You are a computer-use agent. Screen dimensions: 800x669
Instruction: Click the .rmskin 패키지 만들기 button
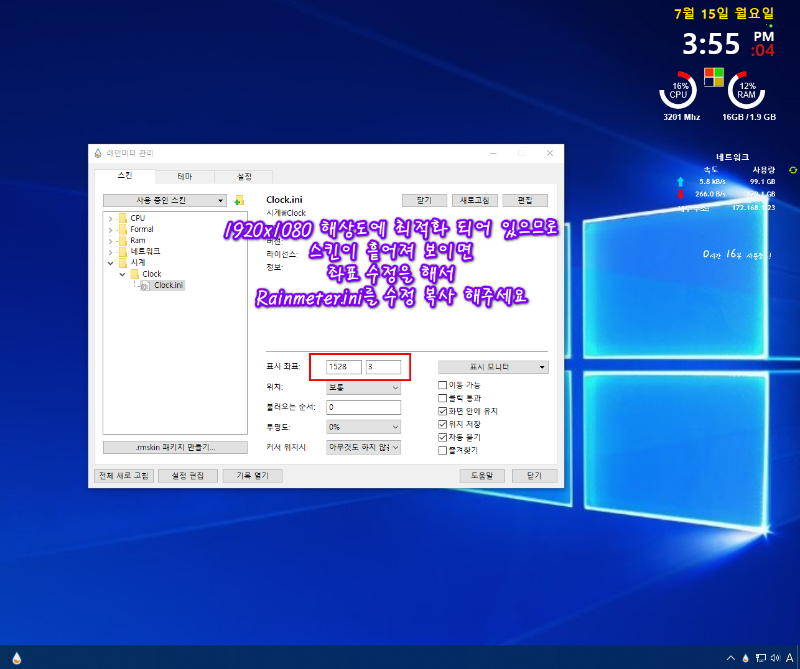click(x=175, y=447)
